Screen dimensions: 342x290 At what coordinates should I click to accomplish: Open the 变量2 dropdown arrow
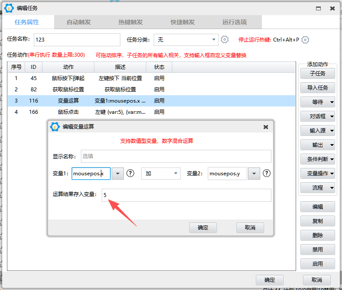(x=254, y=174)
